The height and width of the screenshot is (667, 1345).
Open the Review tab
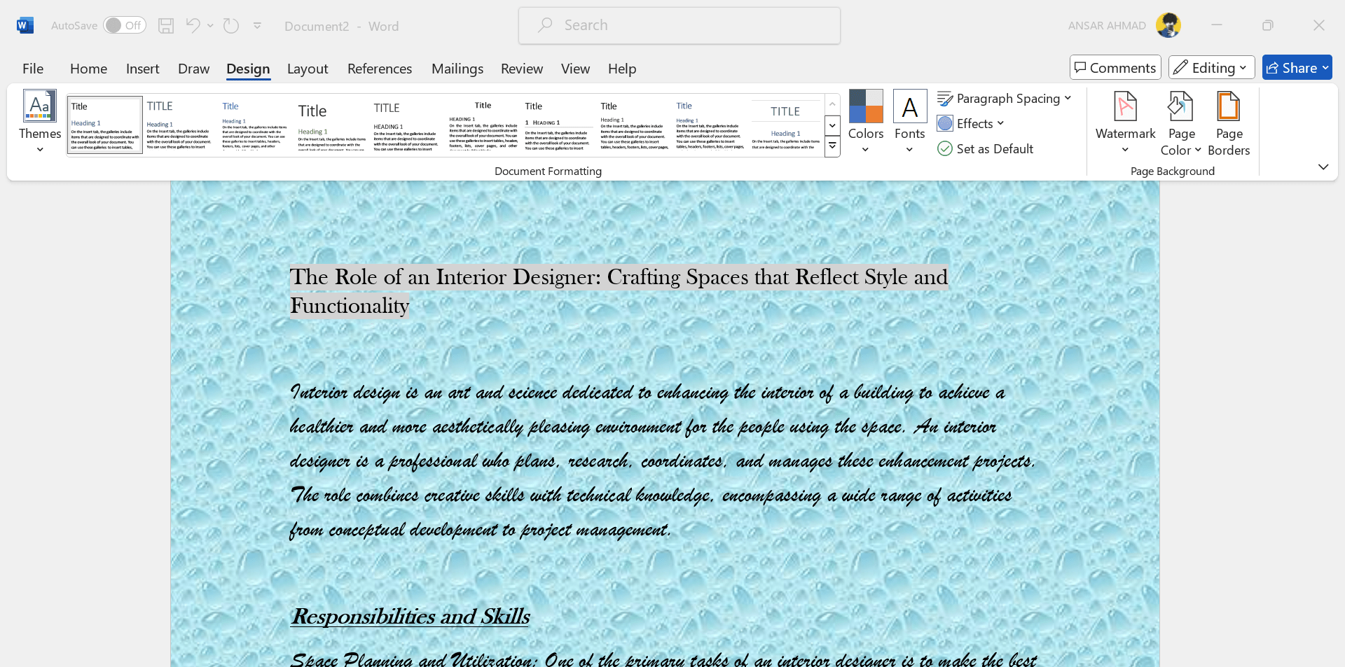pyautogui.click(x=522, y=69)
